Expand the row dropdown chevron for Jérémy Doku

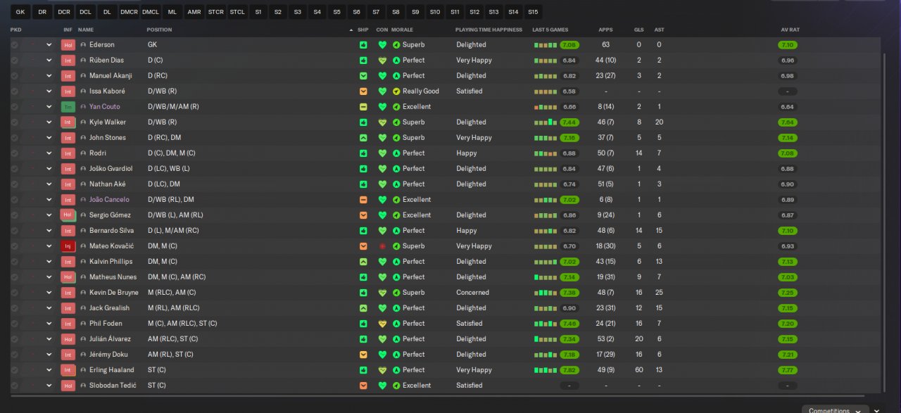(49, 355)
